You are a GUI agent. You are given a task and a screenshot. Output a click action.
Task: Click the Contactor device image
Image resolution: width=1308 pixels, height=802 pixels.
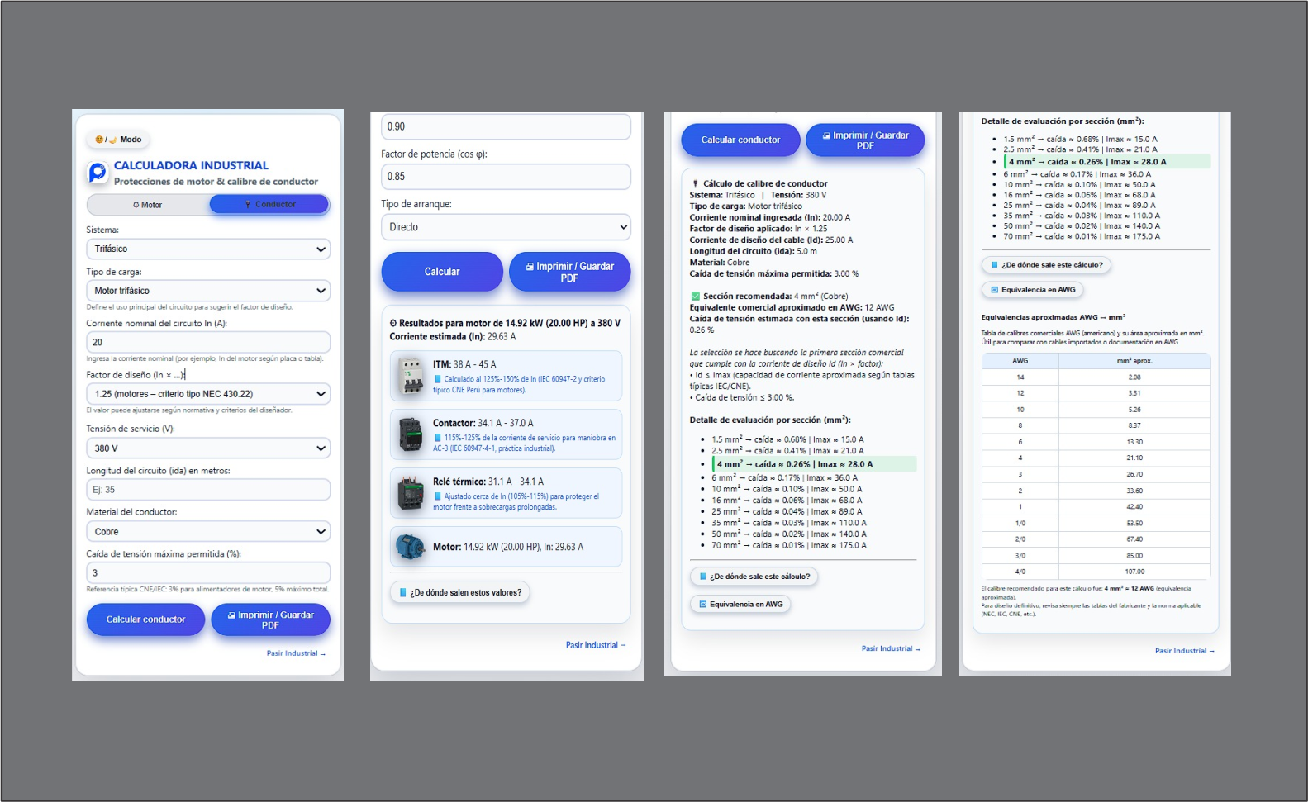coord(411,434)
